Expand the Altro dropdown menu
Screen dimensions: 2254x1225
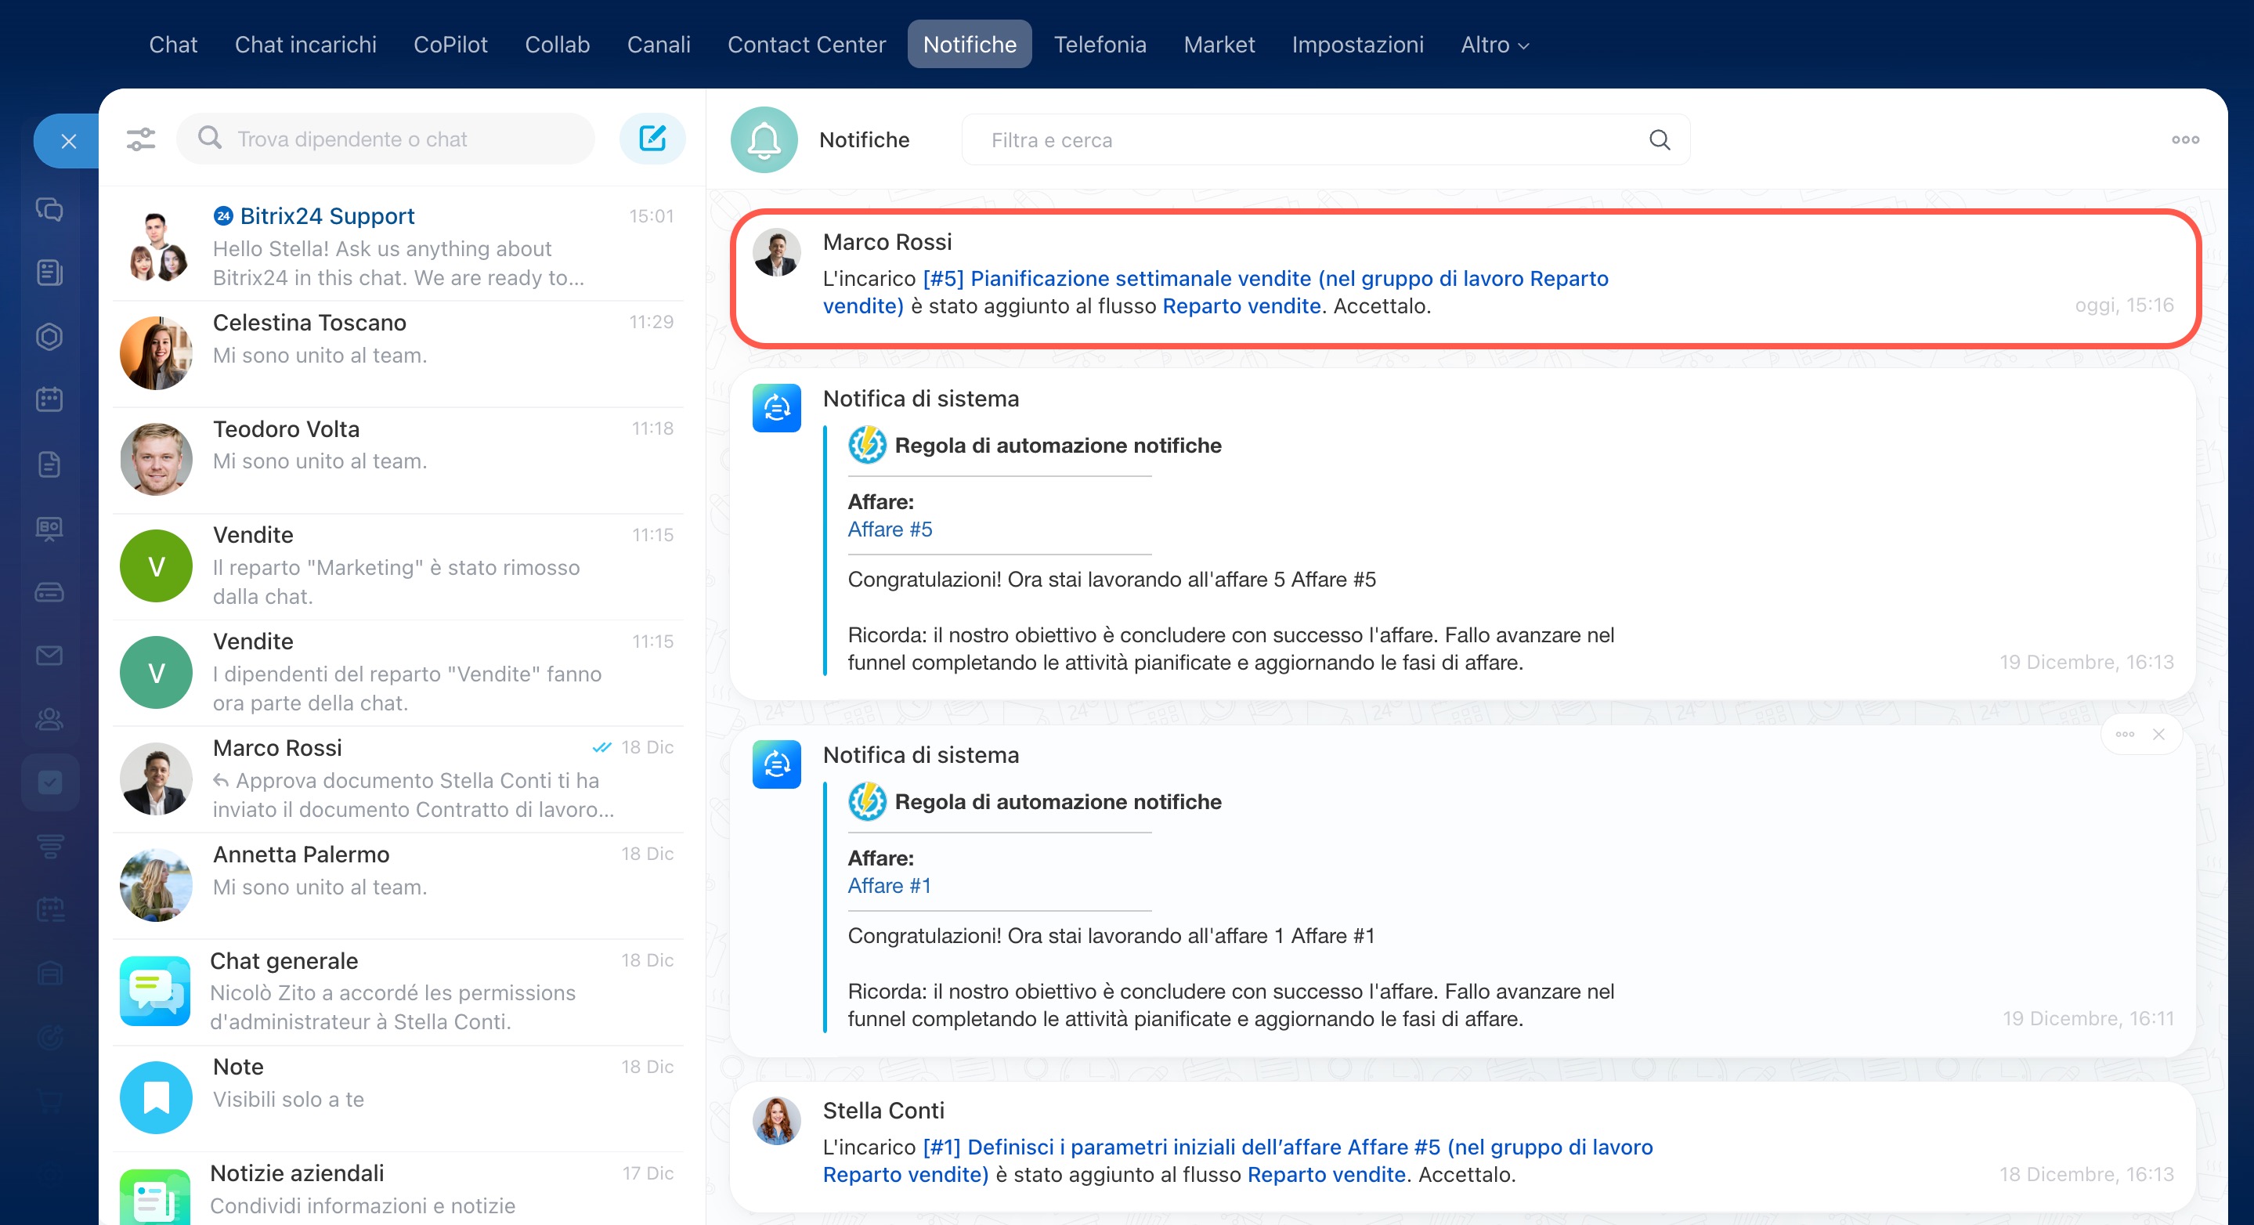click(1494, 45)
